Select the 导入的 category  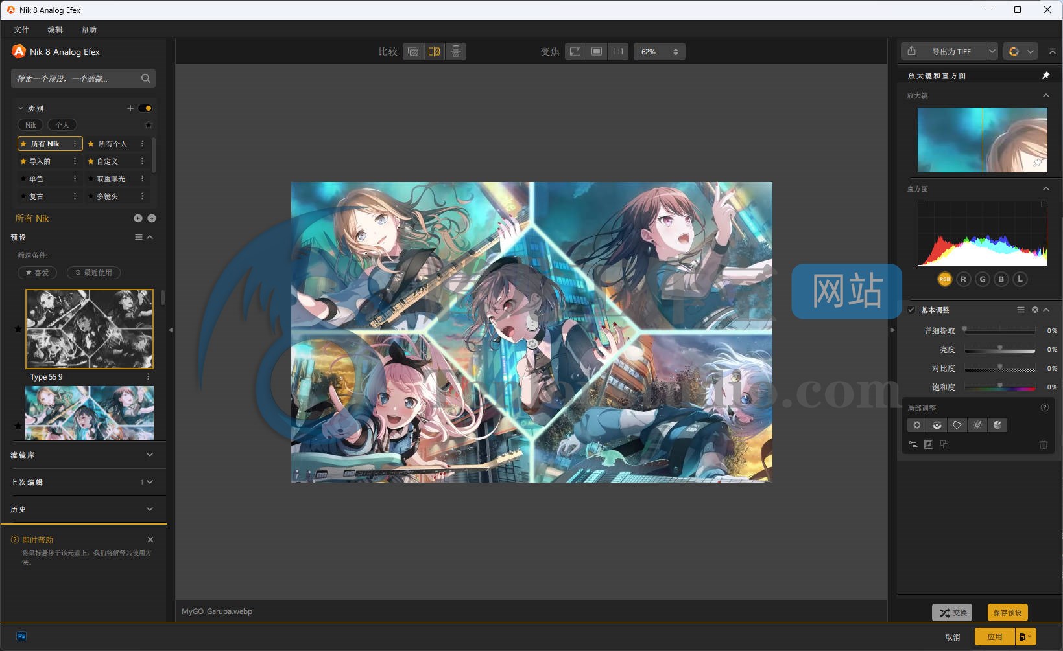pyautogui.click(x=40, y=161)
